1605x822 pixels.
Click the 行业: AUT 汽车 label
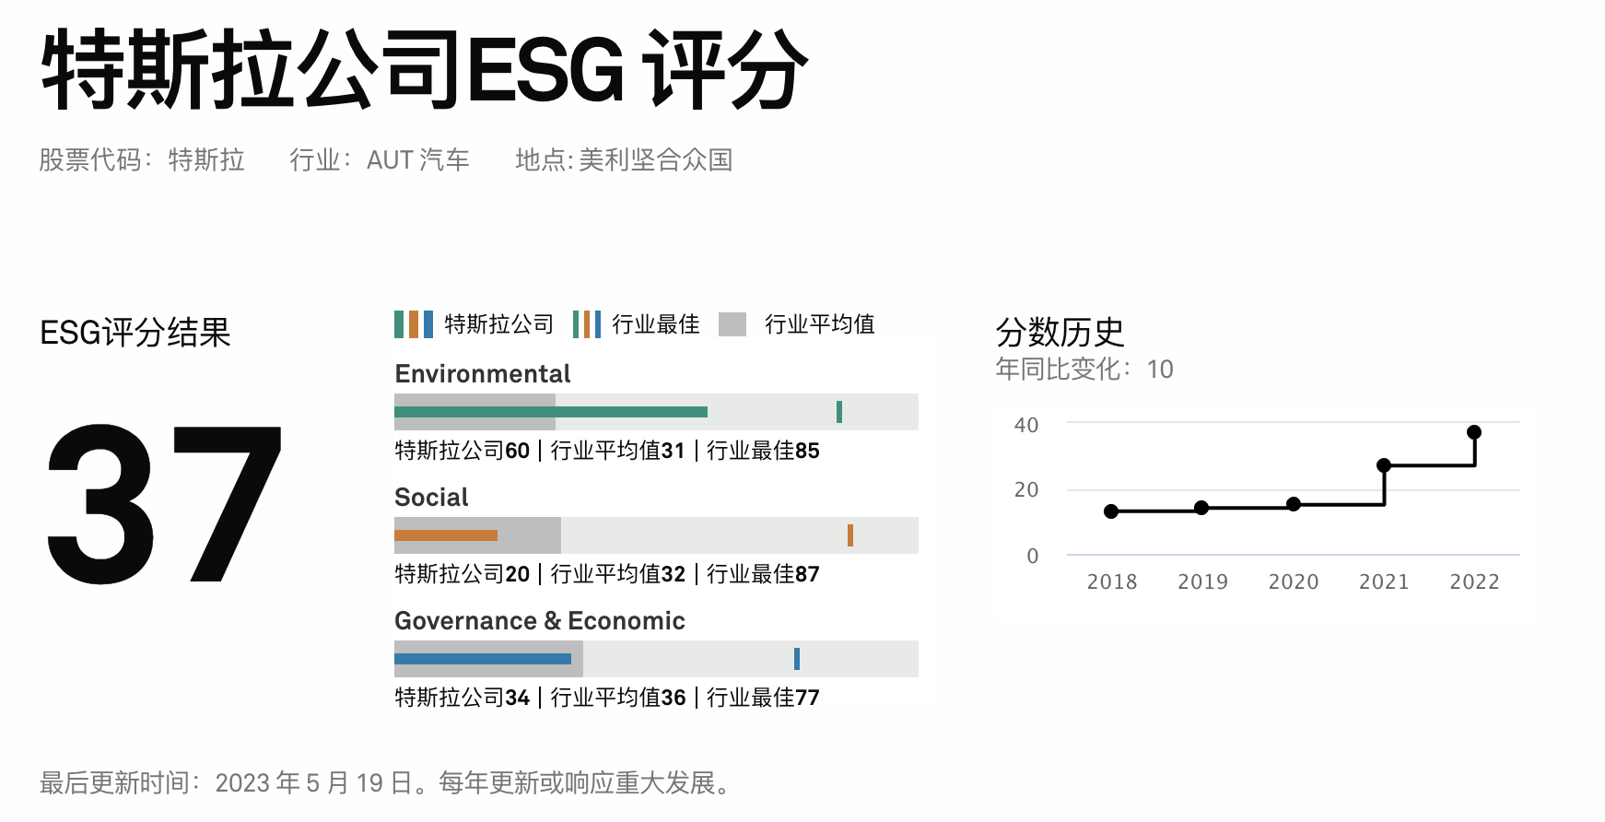380,160
